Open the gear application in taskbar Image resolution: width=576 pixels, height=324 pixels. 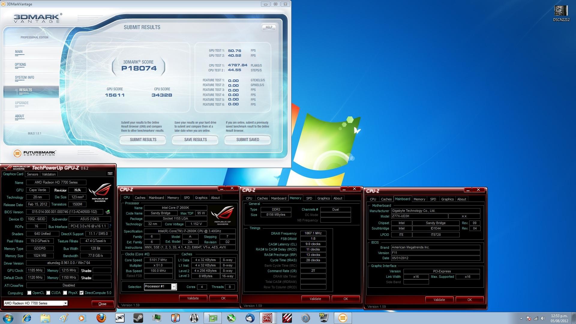(305, 318)
